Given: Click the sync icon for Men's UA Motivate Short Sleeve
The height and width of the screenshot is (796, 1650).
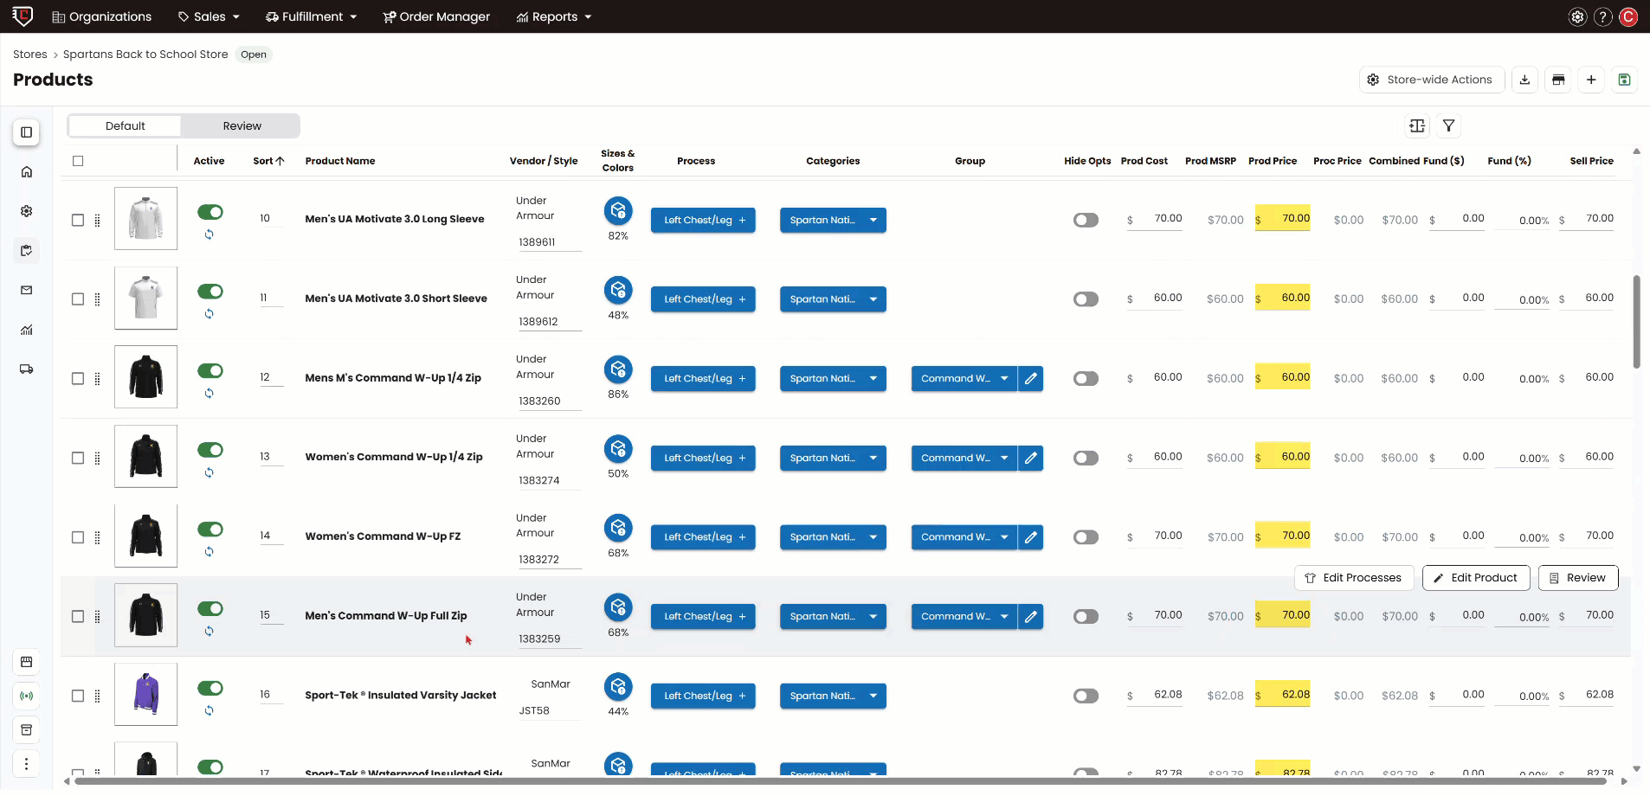Looking at the screenshot, I should click(x=209, y=314).
